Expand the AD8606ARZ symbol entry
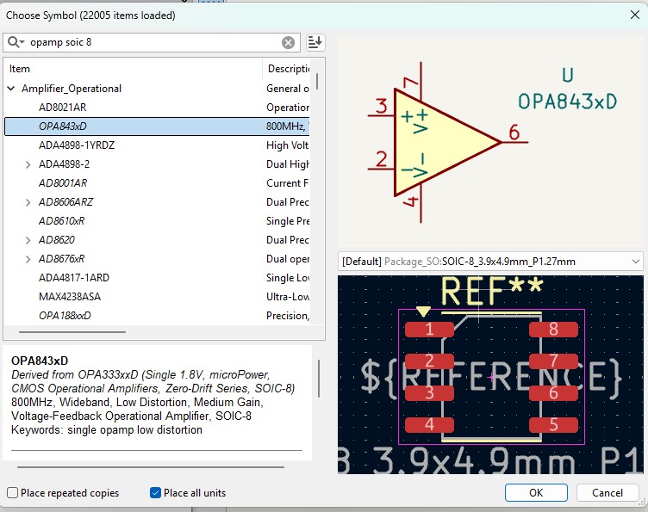 click(28, 202)
